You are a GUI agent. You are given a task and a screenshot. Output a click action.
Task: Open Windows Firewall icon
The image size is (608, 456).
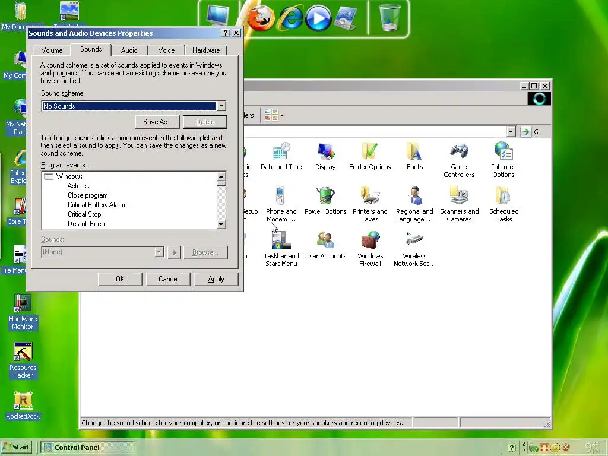point(370,249)
